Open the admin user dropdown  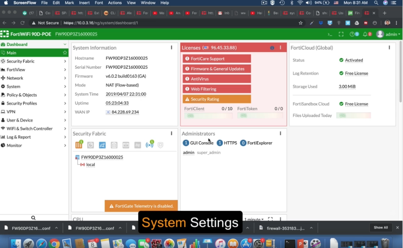pos(389,34)
